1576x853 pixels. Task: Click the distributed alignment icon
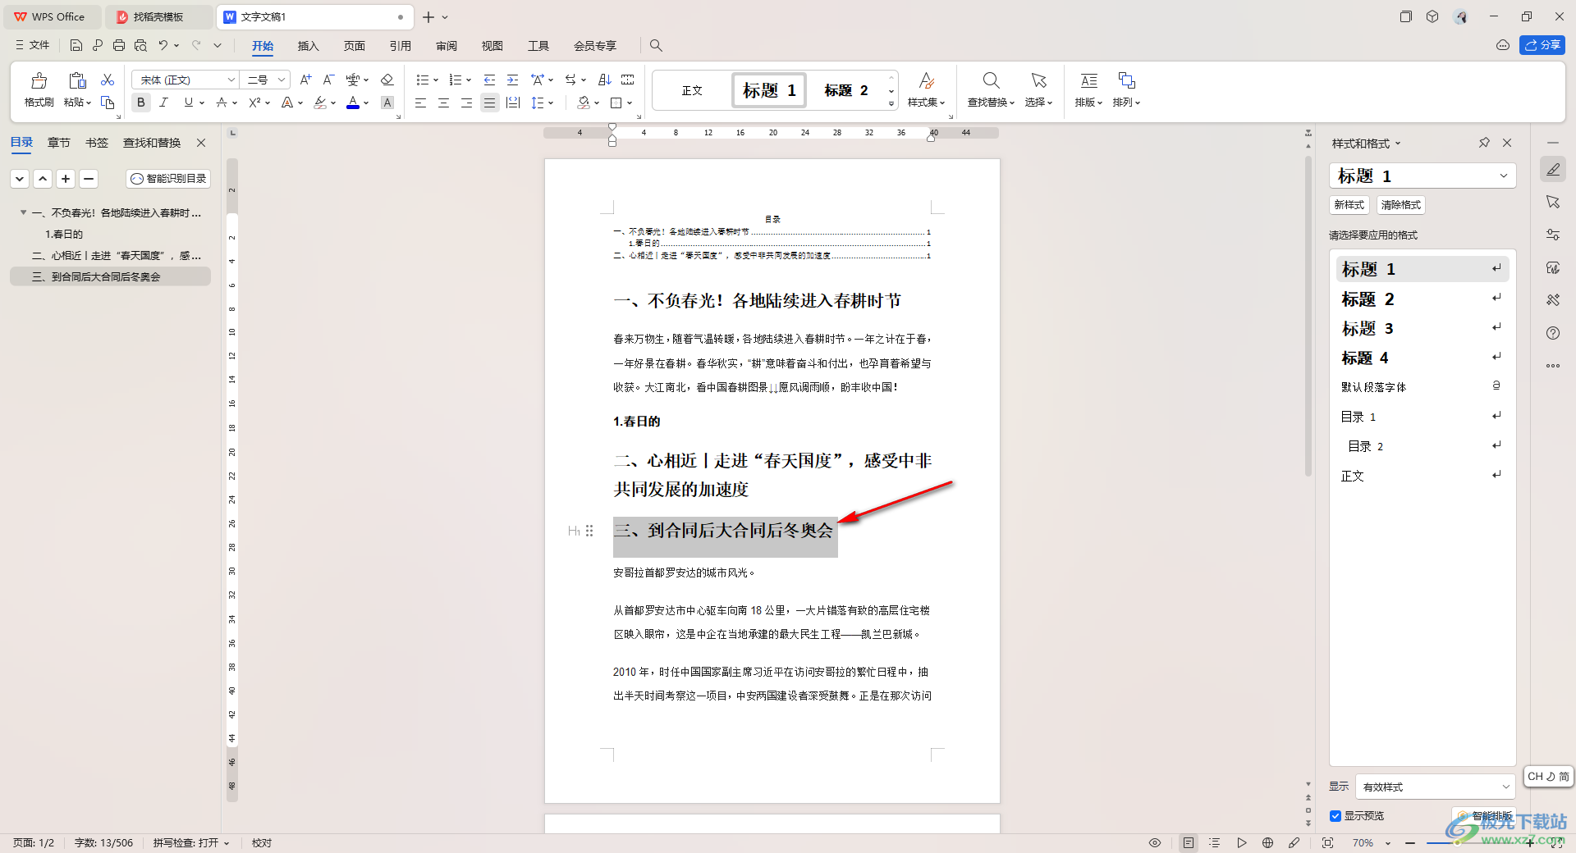[513, 103]
